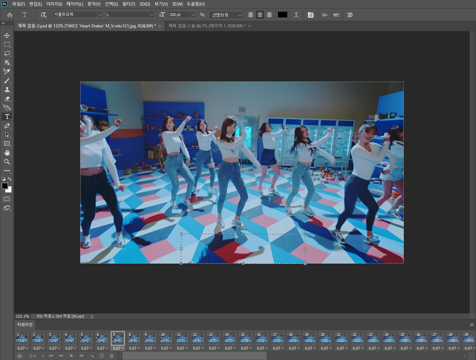Image resolution: width=476 pixels, height=360 pixels.
Task: Open the Type tool preset picker
Action: (27, 15)
